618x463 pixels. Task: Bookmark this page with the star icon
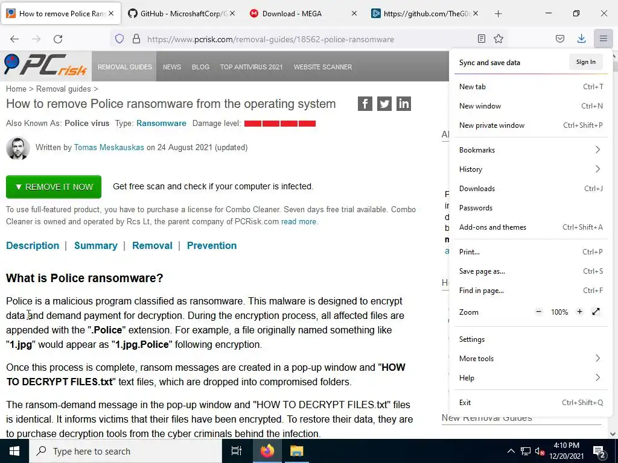[499, 39]
